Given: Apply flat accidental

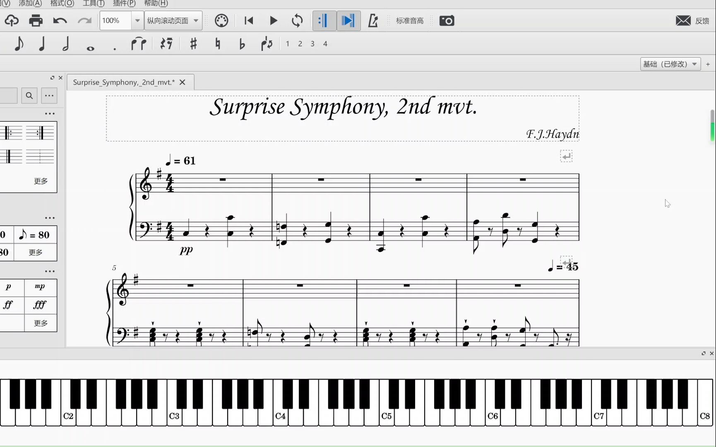Looking at the screenshot, I should pos(242,43).
